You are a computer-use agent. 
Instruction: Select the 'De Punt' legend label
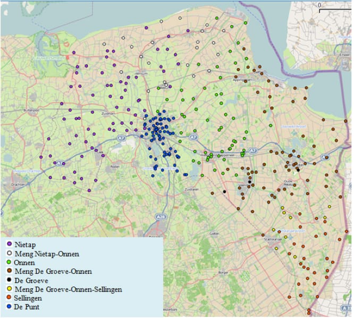[x=27, y=307]
